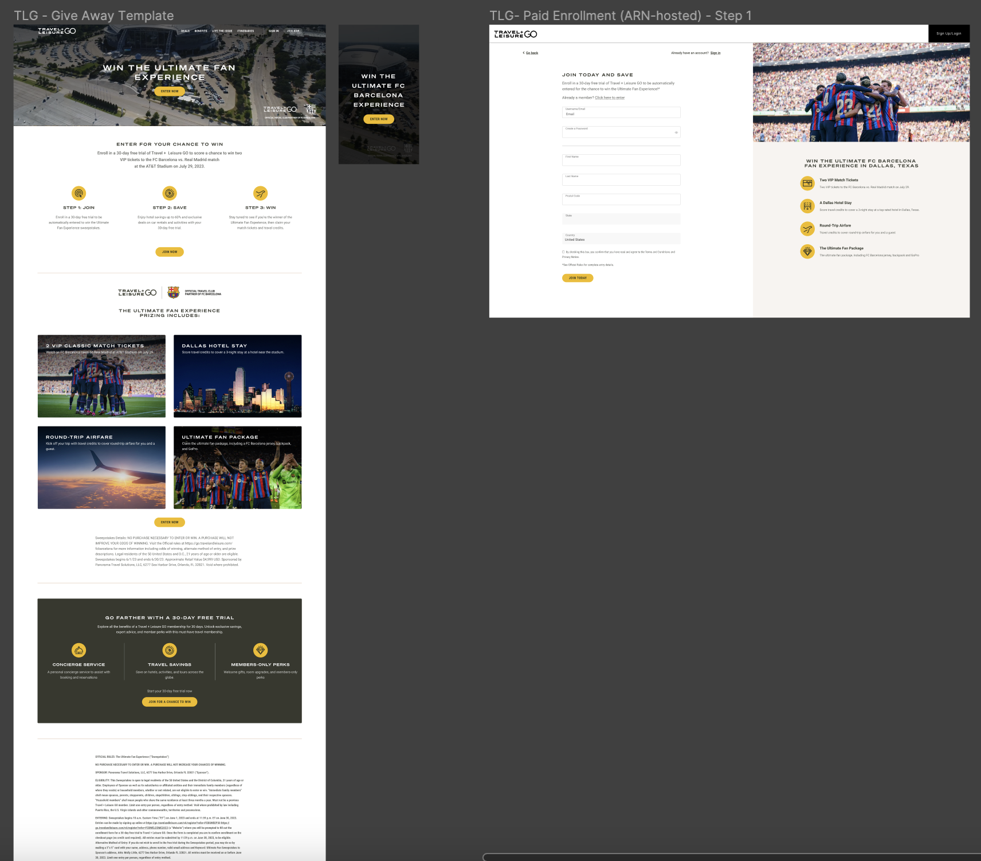The width and height of the screenshot is (981, 861).
Task: Click the 'See Official Rules' footnote text
Action: [588, 265]
